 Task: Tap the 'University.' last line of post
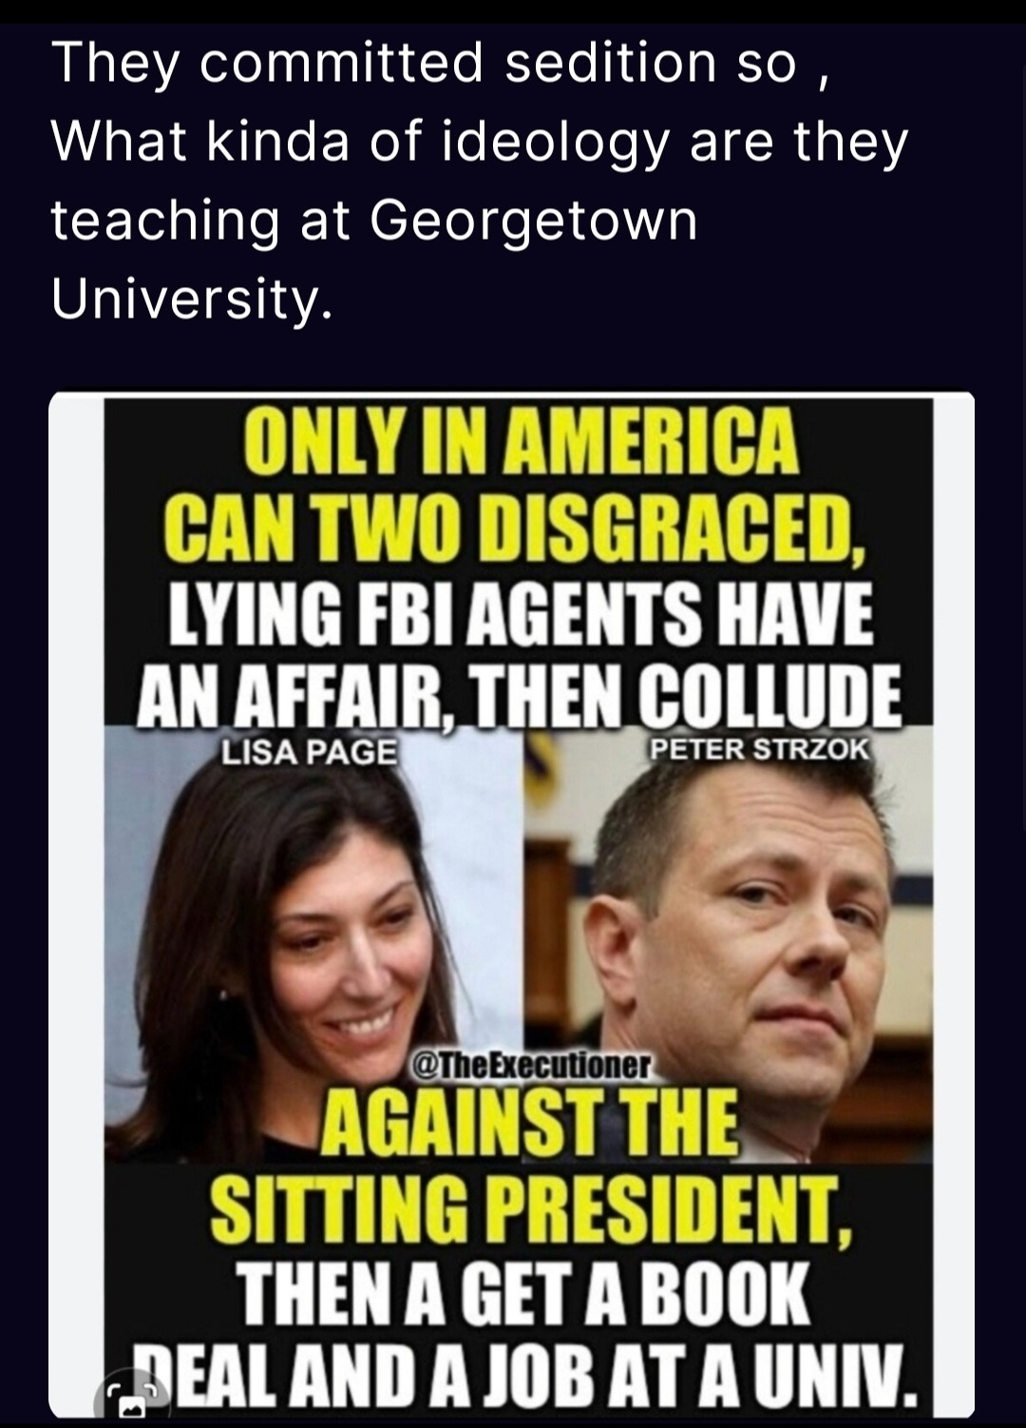pyautogui.click(x=192, y=299)
